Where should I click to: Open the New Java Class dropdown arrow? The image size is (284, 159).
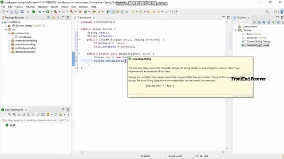point(89,12)
